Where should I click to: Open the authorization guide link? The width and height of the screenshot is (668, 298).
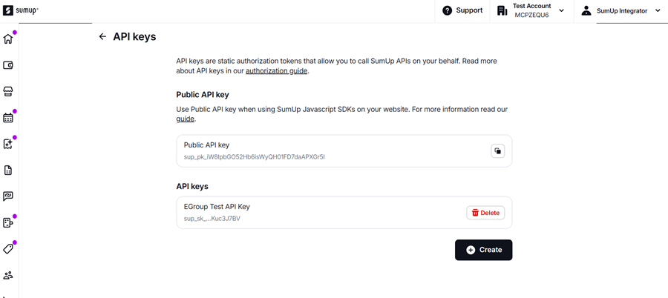click(276, 71)
